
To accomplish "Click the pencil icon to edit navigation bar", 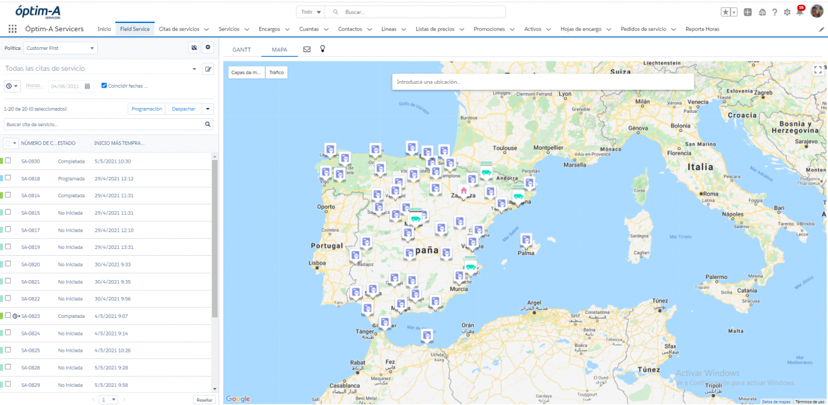I will coord(821,30).
